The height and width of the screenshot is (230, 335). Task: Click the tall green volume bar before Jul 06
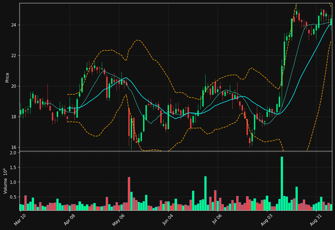[205, 193]
